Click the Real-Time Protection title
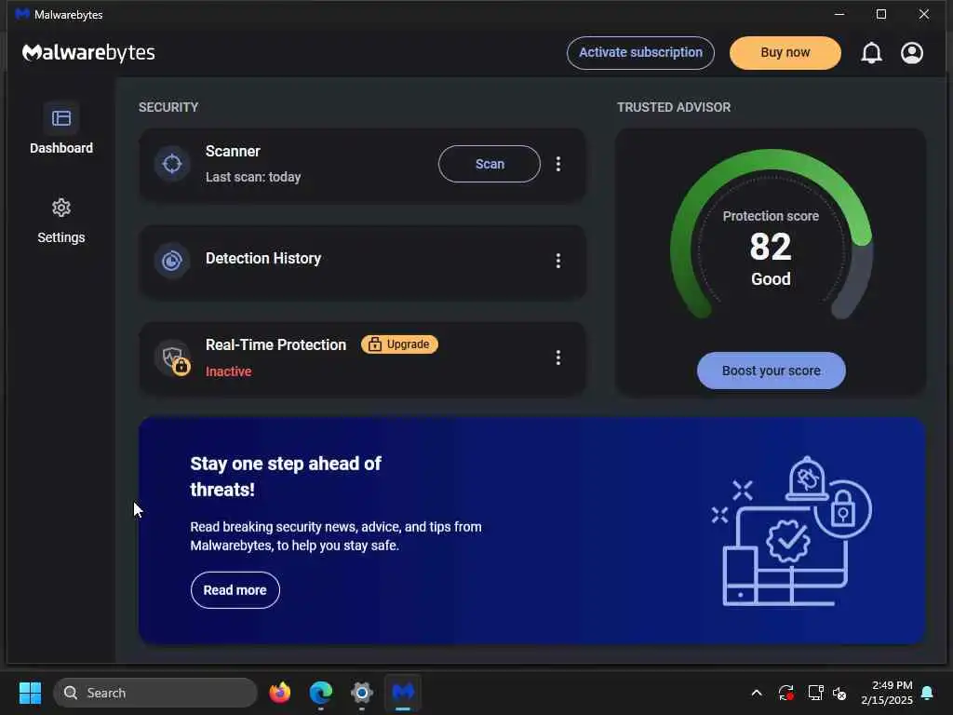The width and height of the screenshot is (953, 715). point(275,344)
